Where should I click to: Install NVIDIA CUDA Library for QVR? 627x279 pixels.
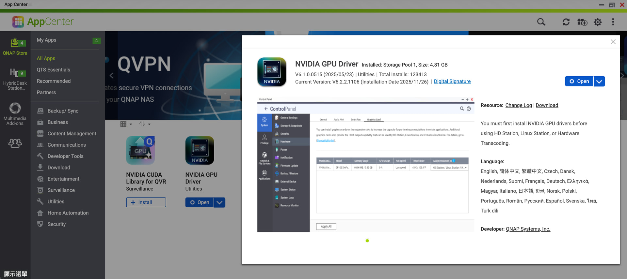point(146,202)
